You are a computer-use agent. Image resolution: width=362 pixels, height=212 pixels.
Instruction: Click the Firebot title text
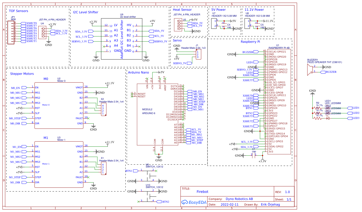202,192
